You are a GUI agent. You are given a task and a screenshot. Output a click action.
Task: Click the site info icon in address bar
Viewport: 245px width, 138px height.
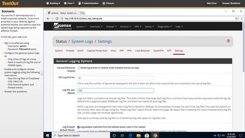[x=62, y=18]
